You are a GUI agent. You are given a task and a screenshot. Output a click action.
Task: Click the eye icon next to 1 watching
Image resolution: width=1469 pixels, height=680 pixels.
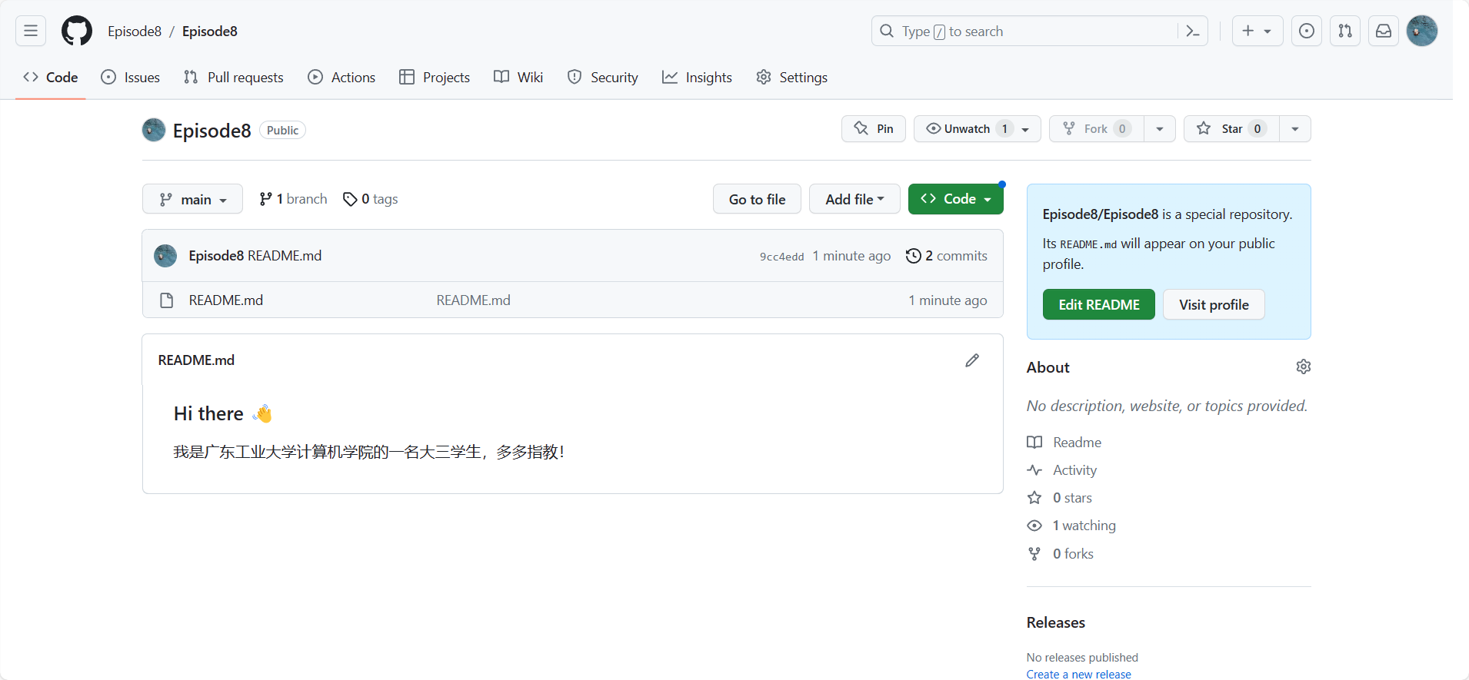click(1034, 526)
